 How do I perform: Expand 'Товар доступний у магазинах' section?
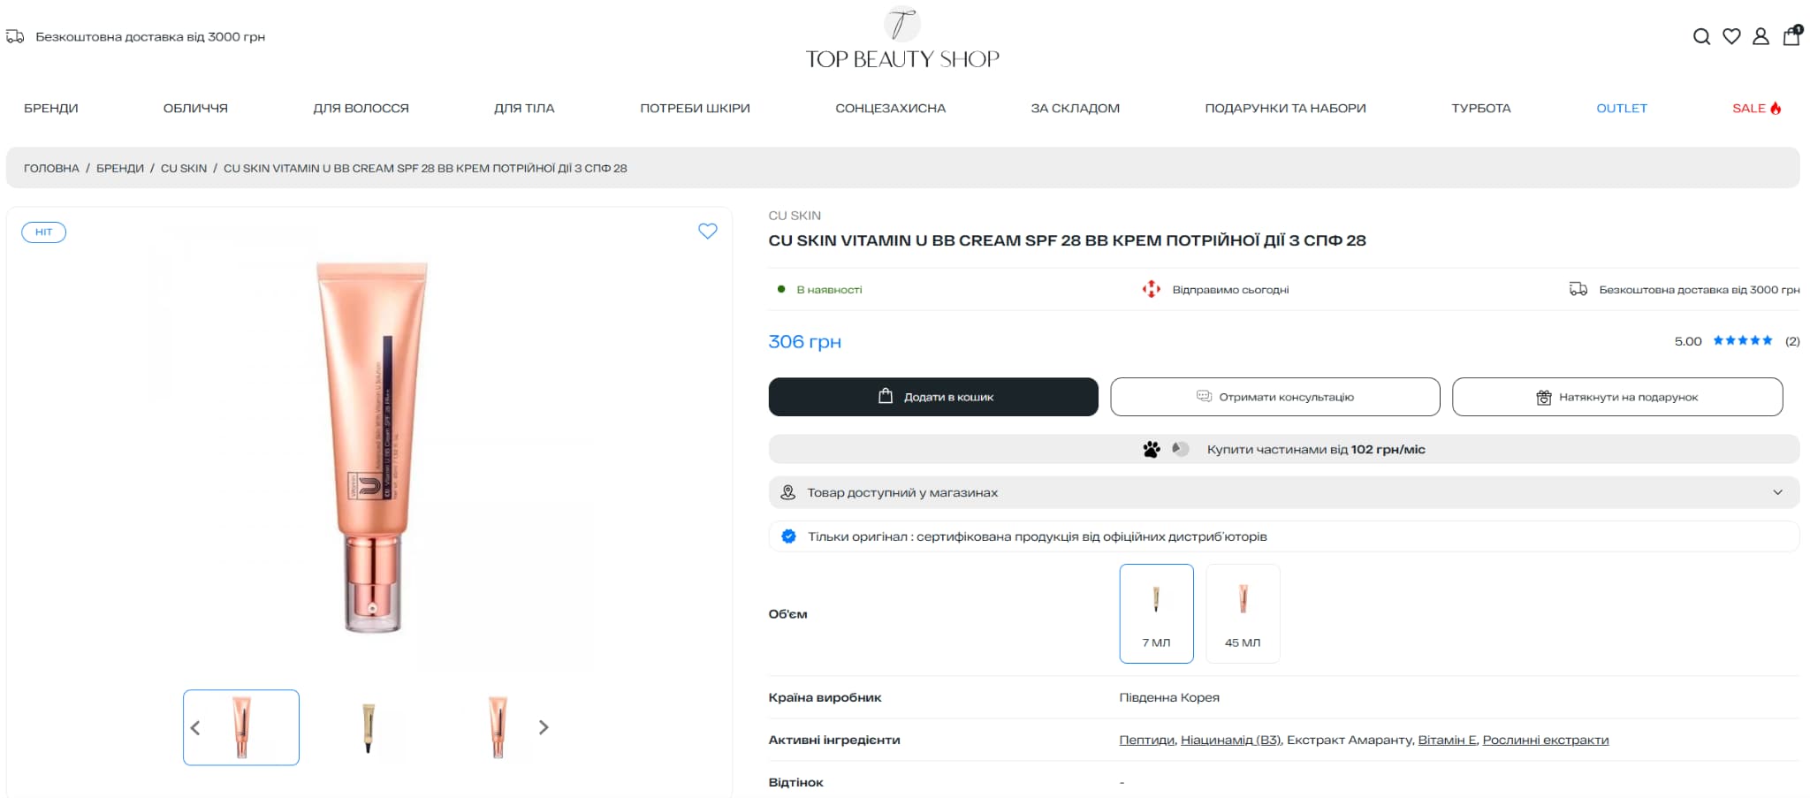point(1283,492)
